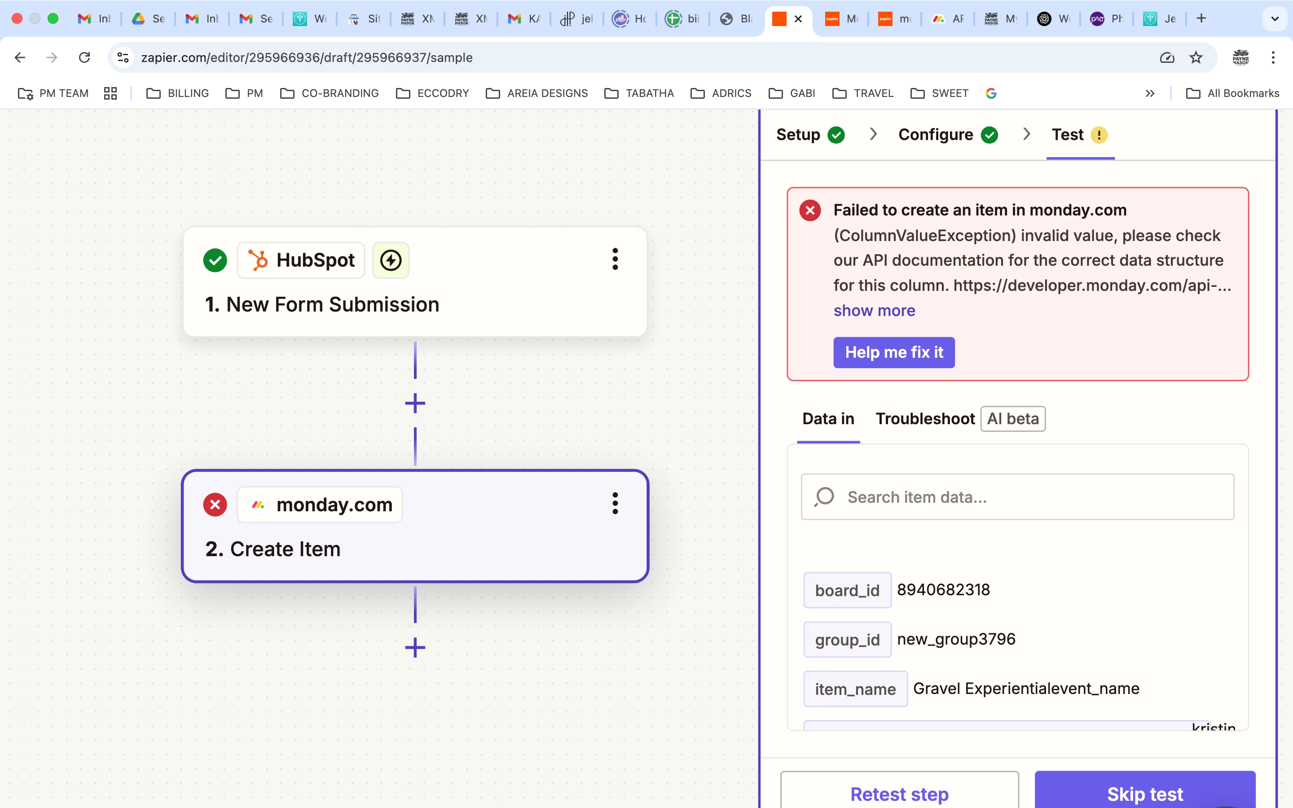The height and width of the screenshot is (808, 1293).
Task: Click the HubSpot app badge
Action: (x=301, y=260)
